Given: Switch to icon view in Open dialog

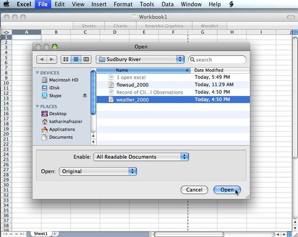Looking at the screenshot, I should pyautogui.click(x=66, y=59).
